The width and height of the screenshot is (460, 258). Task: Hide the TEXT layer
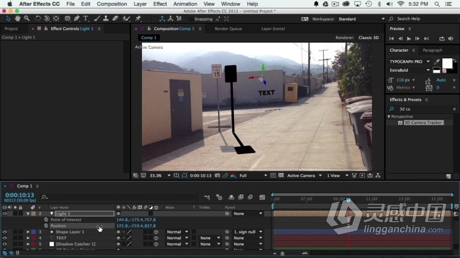5,238
